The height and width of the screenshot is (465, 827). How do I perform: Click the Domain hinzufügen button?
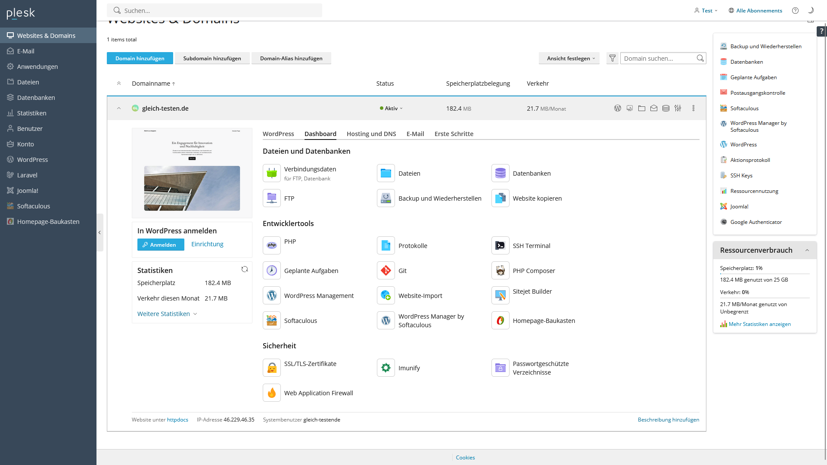pyautogui.click(x=140, y=59)
